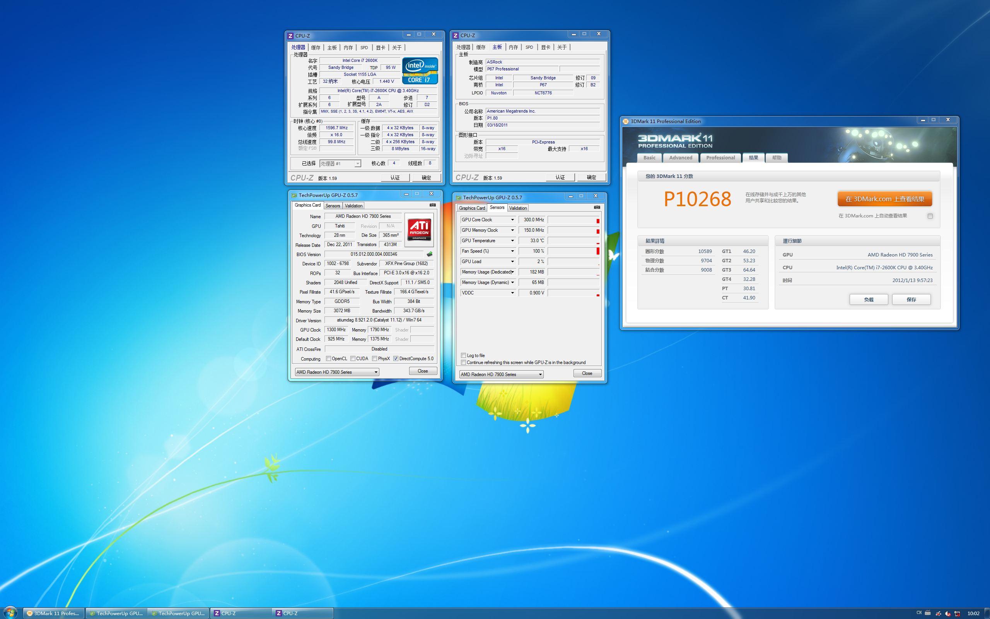
Task: Click the 保存 button in 3DMark 11
Action: point(911,300)
